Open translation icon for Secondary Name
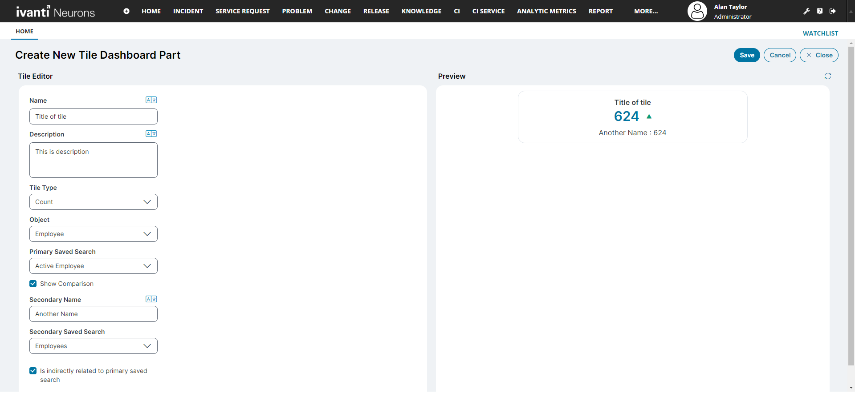Image resolution: width=855 pixels, height=405 pixels. point(151,299)
